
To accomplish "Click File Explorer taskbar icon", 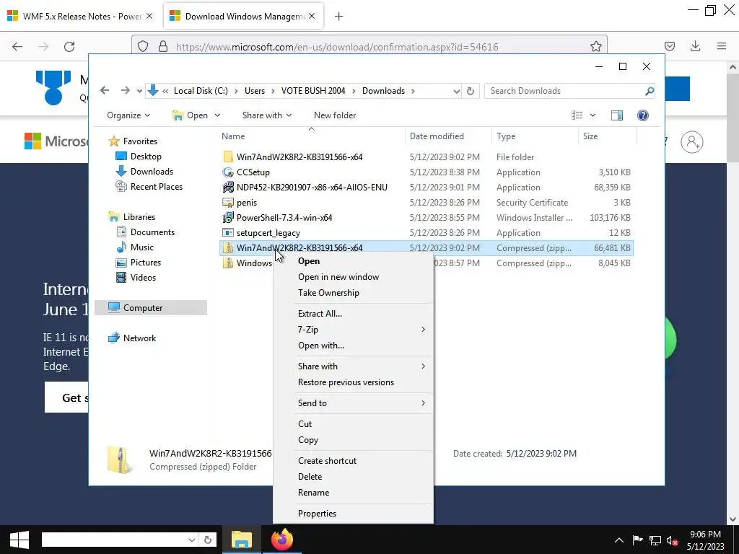I will (x=242, y=540).
